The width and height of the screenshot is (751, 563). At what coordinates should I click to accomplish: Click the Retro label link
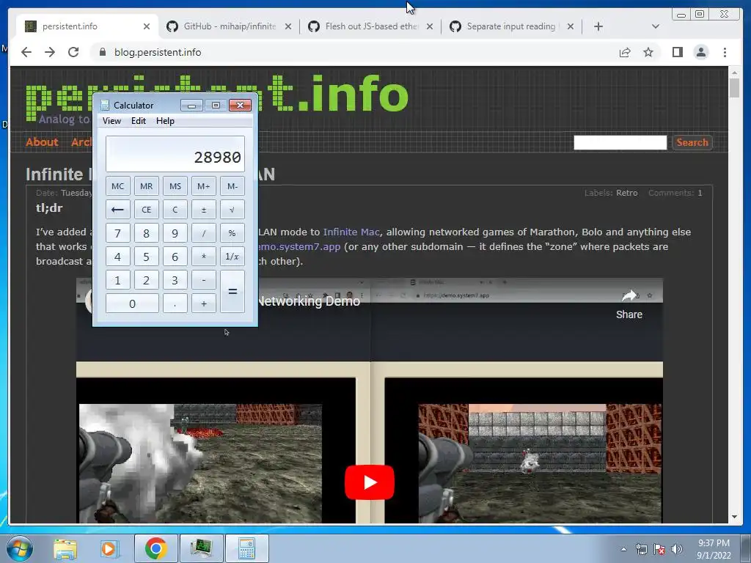click(626, 193)
